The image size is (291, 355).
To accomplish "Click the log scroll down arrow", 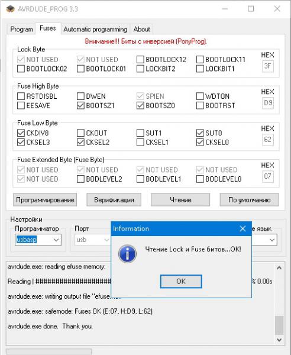I will pos(279,340).
